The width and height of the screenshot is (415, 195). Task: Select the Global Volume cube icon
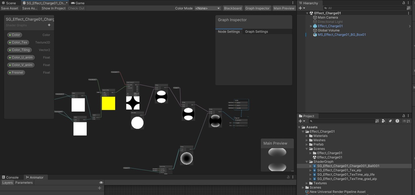pyautogui.click(x=315, y=30)
